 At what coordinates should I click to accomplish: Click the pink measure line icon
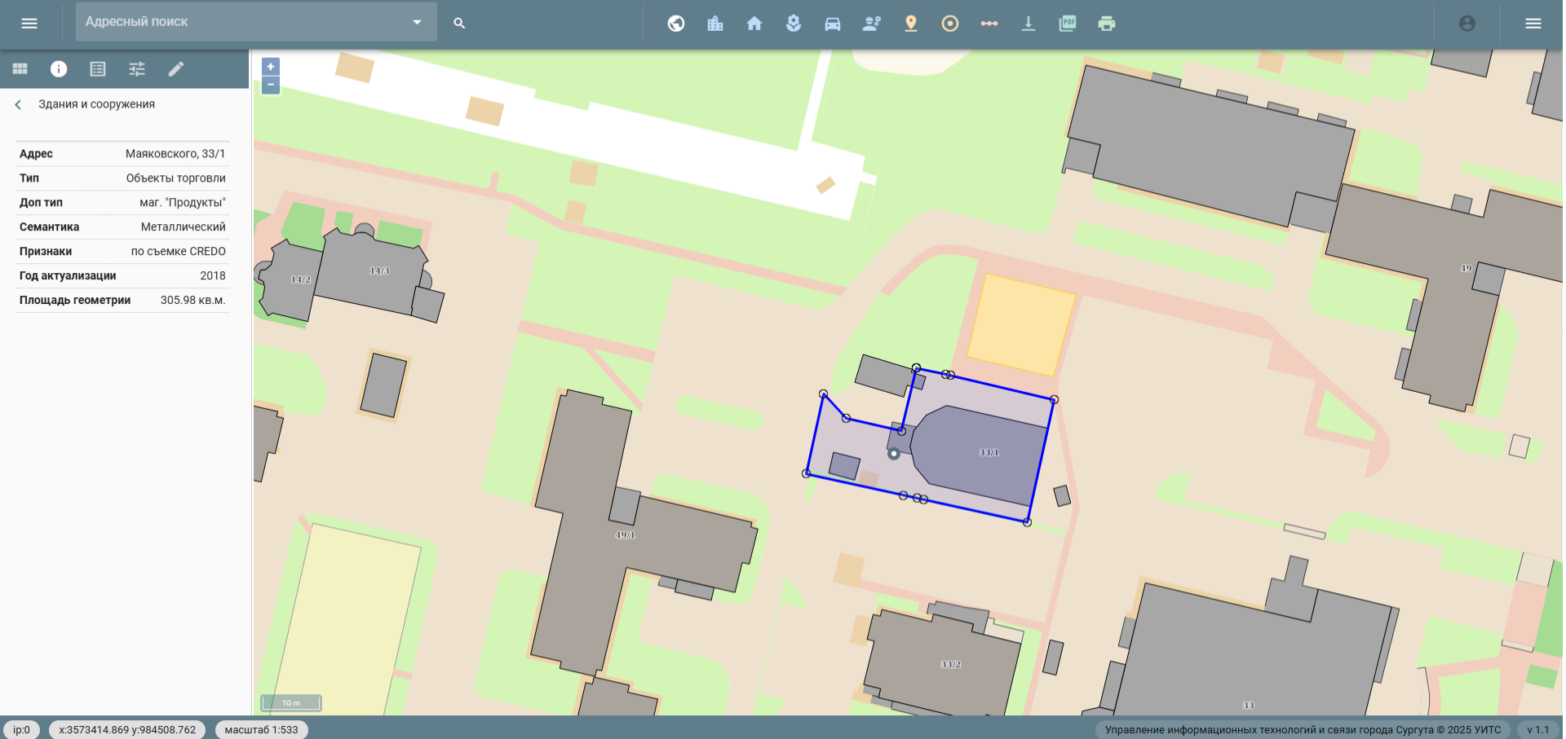point(989,24)
